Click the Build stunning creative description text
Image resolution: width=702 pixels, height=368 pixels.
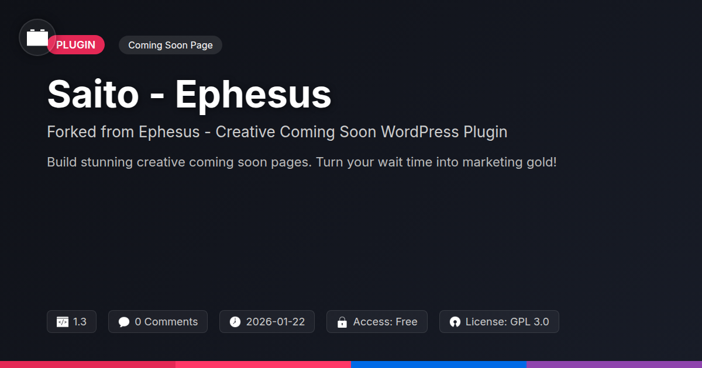(301, 162)
